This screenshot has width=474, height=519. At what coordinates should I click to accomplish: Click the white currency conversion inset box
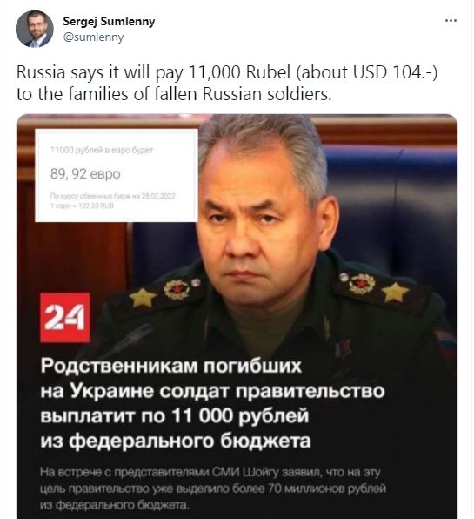[x=117, y=175]
